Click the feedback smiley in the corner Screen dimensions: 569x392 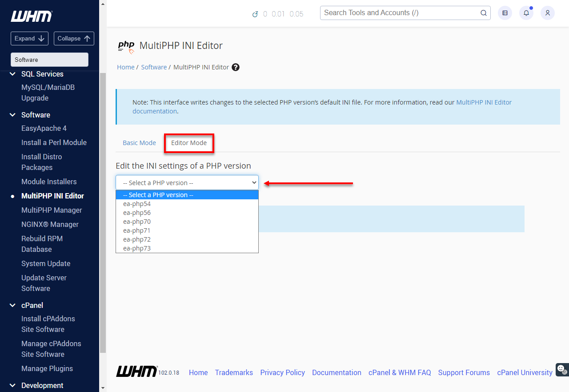tap(561, 370)
